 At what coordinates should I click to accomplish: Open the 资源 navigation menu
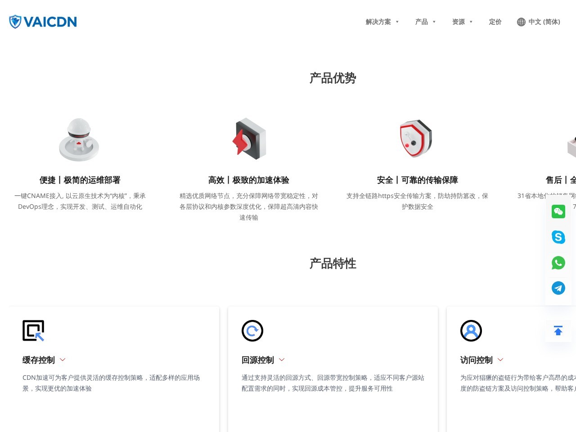coord(462,22)
